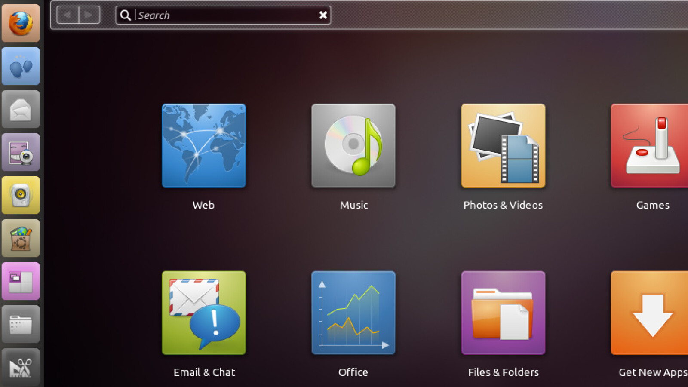The height and width of the screenshot is (387, 688).
Task: Open the Web category
Action: click(204, 146)
